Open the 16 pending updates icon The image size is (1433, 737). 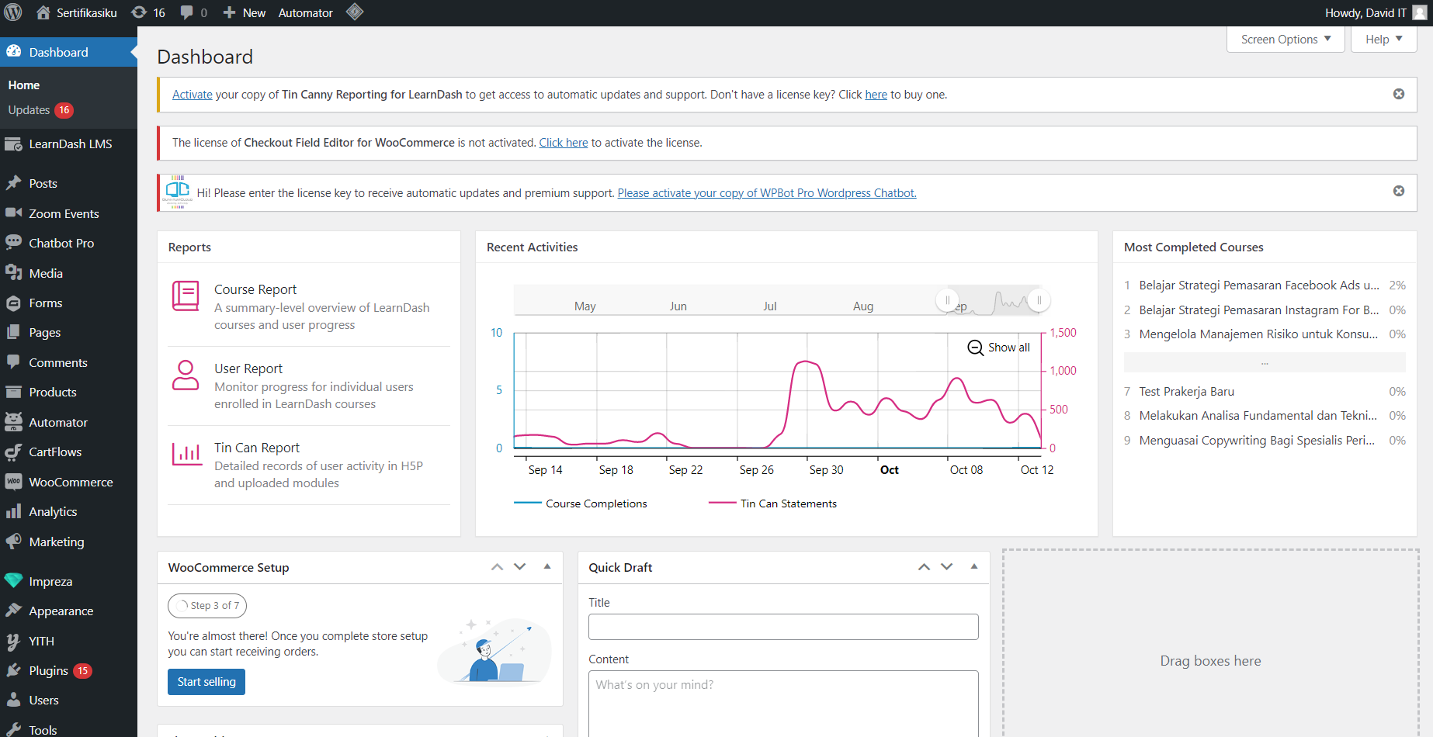point(139,12)
